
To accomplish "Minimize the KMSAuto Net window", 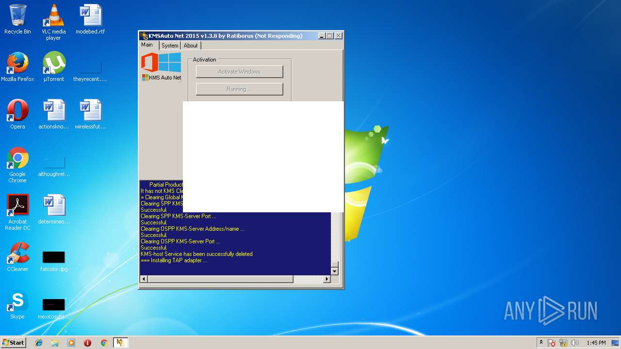I will point(322,36).
